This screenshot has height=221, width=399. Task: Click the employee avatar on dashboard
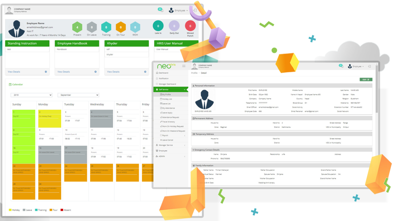coord(17,29)
